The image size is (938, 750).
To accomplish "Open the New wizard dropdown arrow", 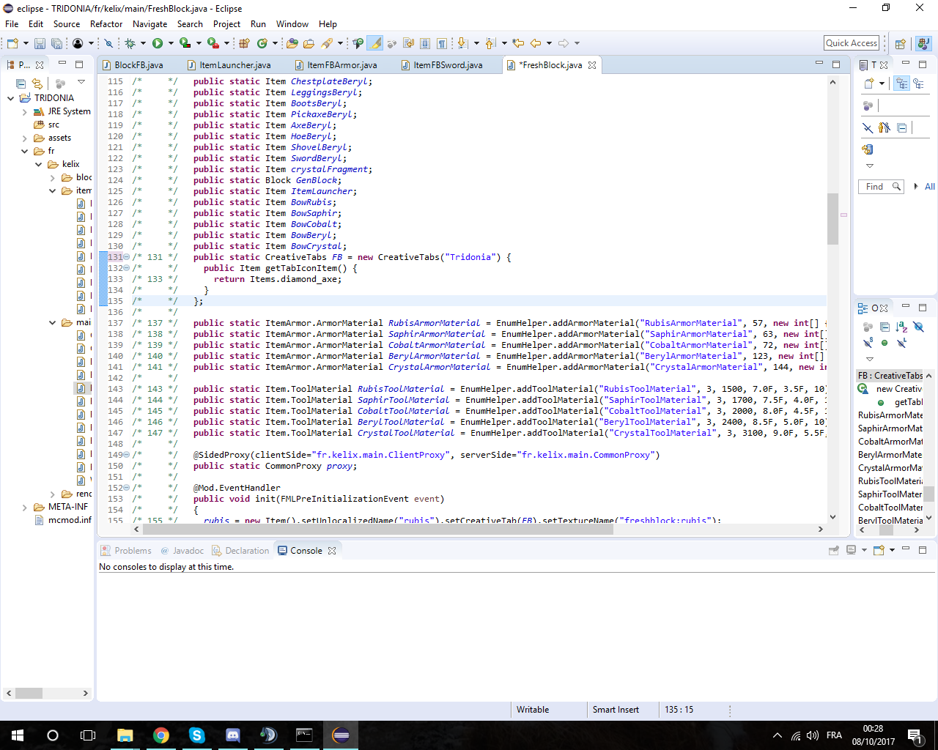I will pyautogui.click(x=26, y=43).
